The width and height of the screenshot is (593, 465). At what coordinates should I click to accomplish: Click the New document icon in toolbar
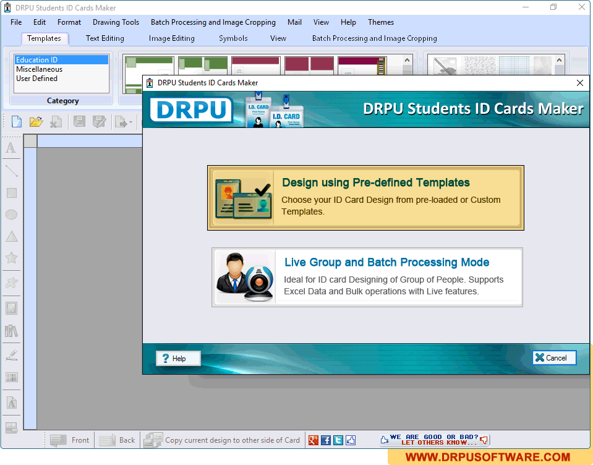click(16, 122)
